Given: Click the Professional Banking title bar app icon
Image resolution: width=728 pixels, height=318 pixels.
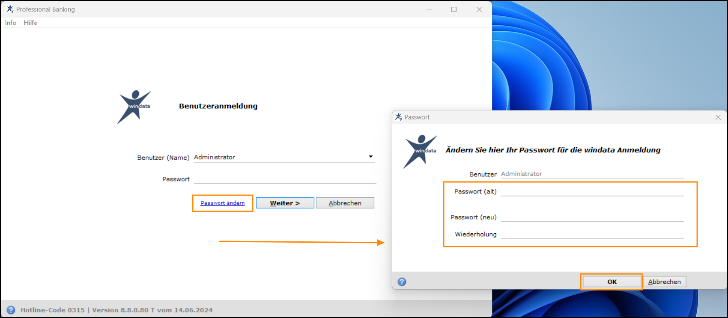Looking at the screenshot, I should tap(10, 9).
